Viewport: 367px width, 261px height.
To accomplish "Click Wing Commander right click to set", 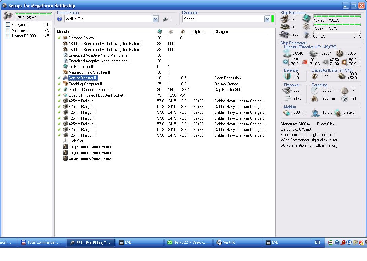I will [309, 140].
